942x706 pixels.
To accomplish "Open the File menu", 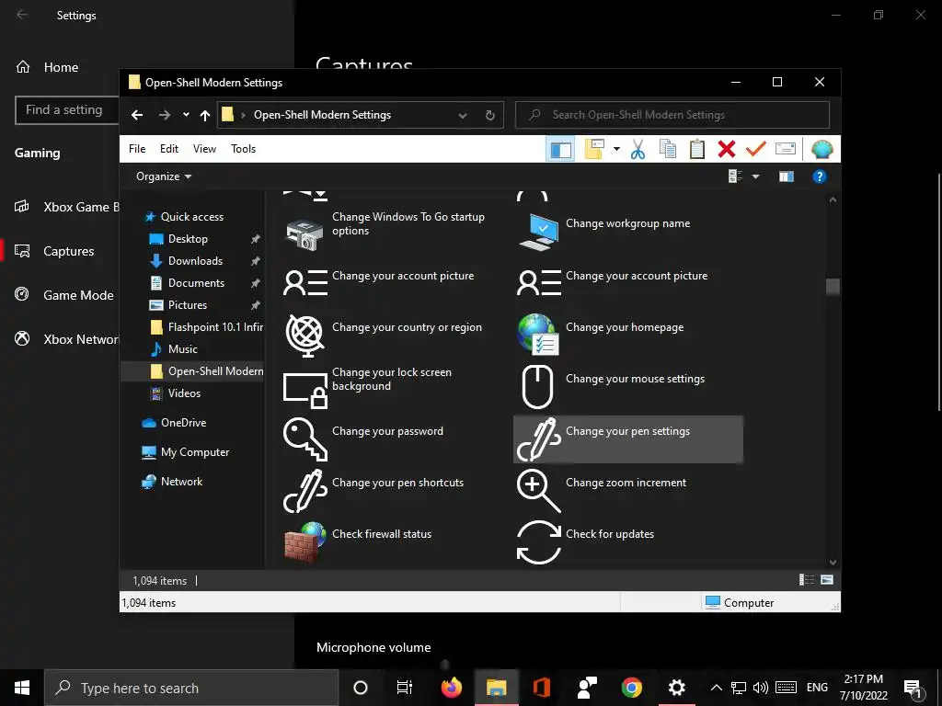I will [137, 148].
